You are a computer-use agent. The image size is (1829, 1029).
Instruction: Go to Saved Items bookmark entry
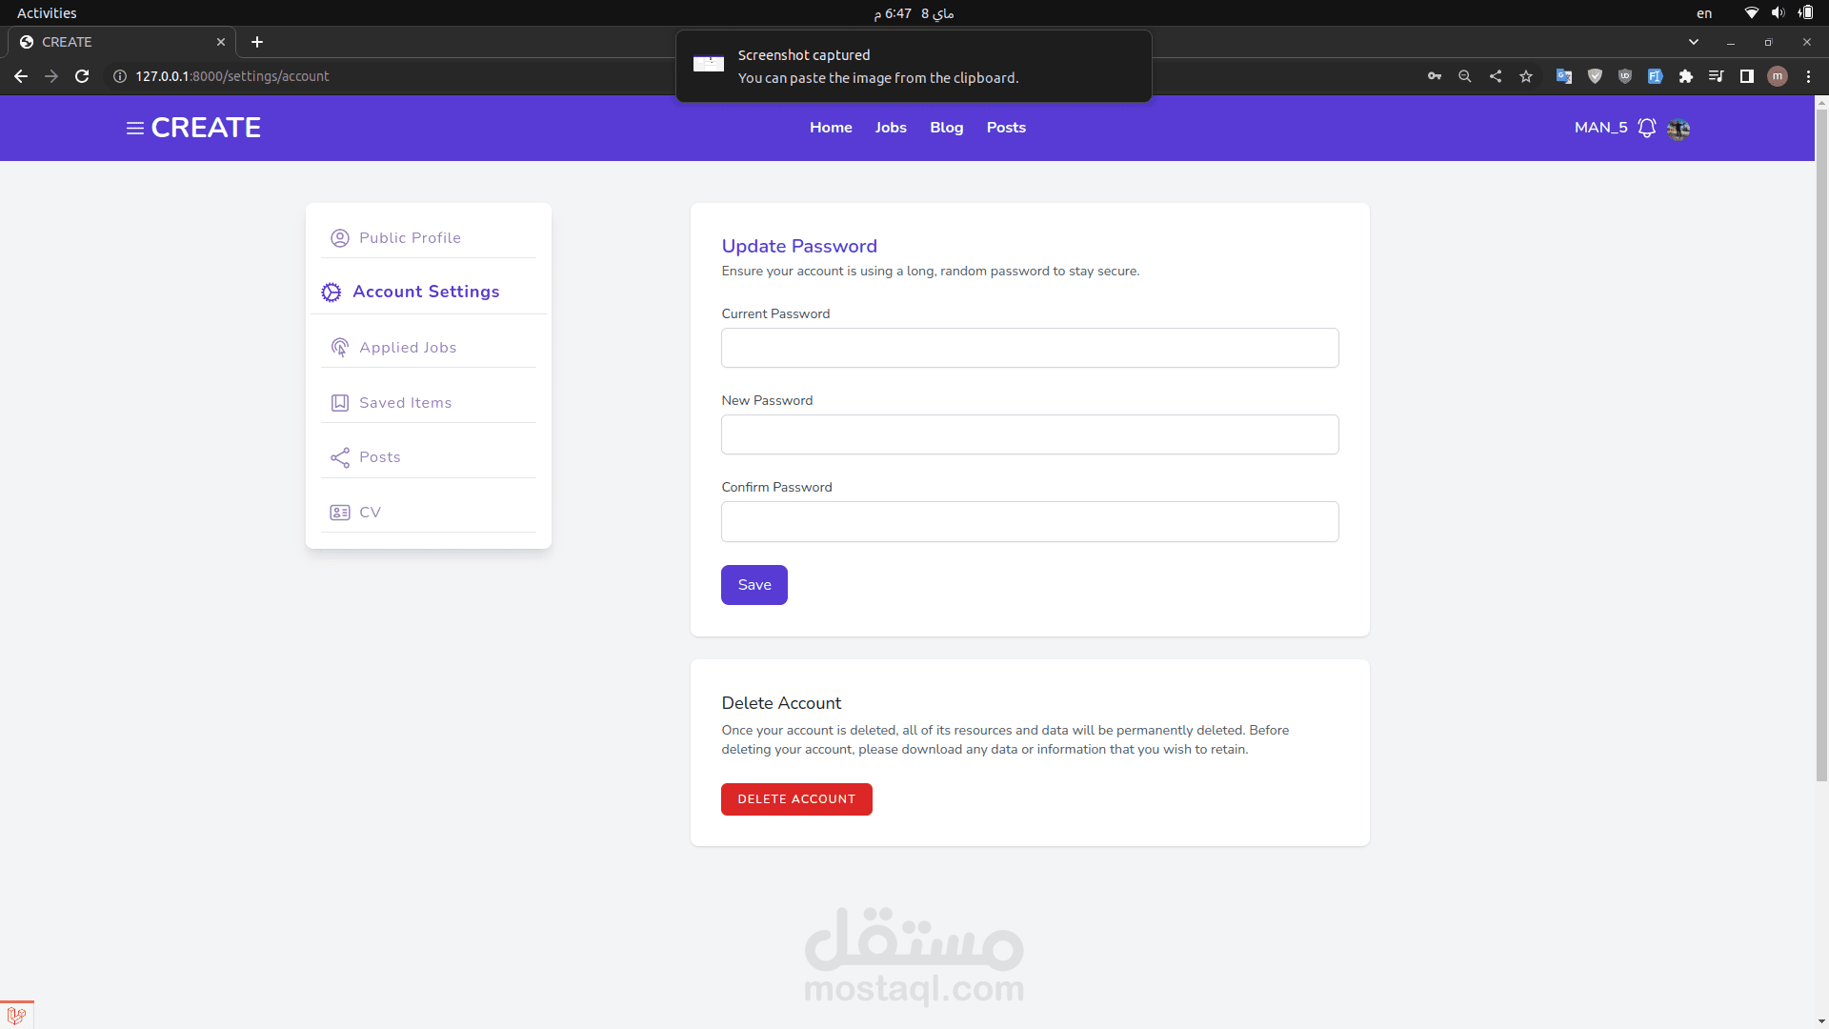[x=405, y=403]
